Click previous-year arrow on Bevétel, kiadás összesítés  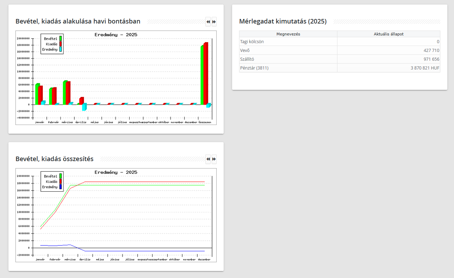coord(208,159)
